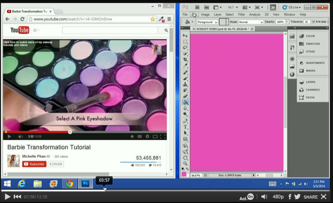Select the History Brush tool
Screen dimensions: 333x203
click(x=185, y=90)
